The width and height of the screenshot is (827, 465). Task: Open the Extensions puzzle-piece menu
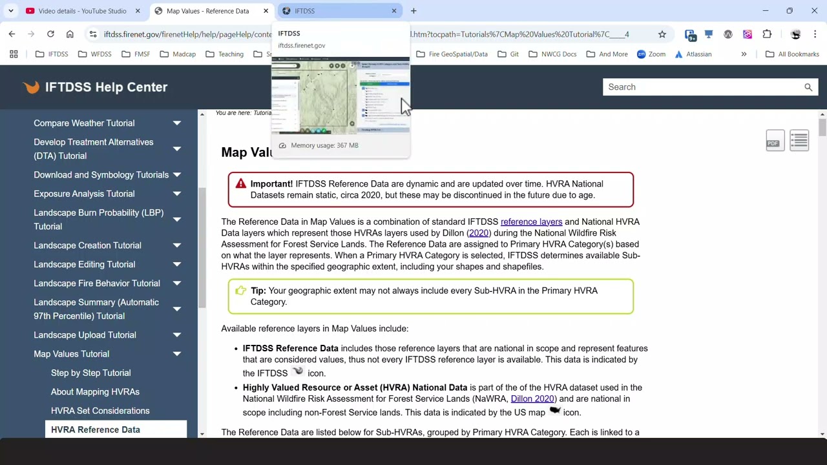click(767, 34)
